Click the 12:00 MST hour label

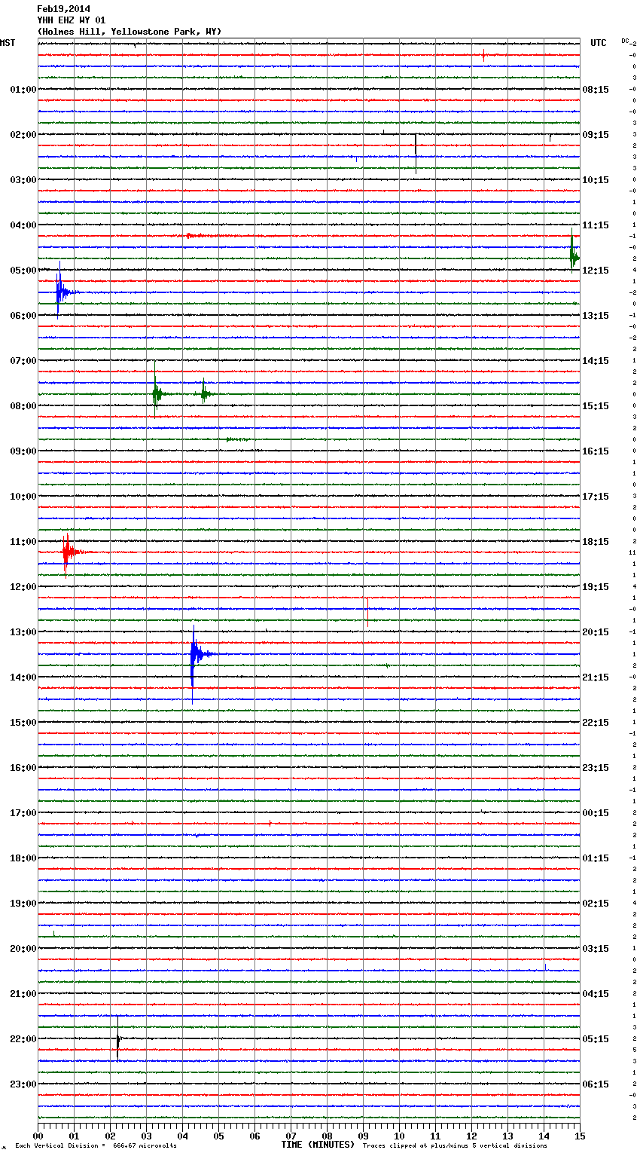(x=23, y=587)
